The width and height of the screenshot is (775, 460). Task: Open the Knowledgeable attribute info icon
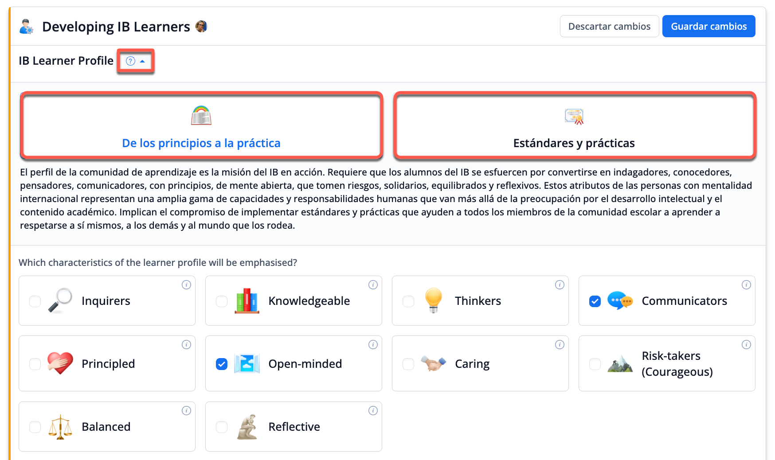373,285
